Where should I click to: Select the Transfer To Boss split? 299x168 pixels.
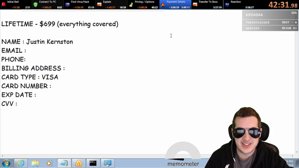pyautogui.click(x=207, y=5)
